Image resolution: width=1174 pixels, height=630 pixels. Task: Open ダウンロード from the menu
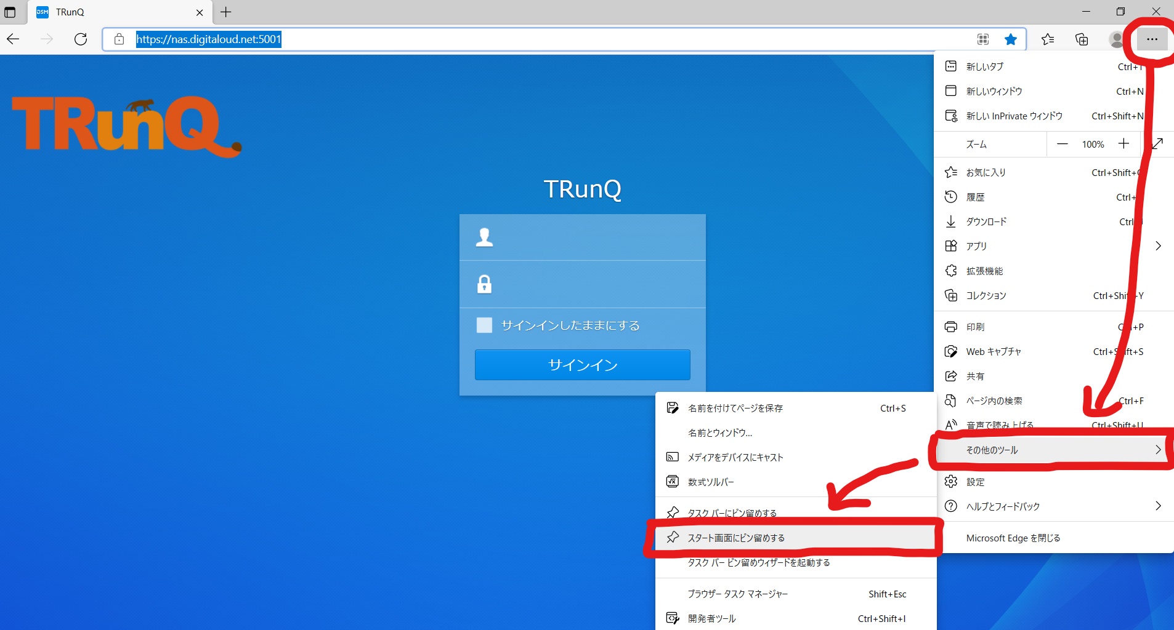coord(1054,221)
